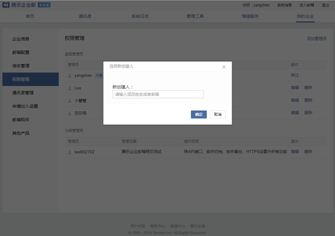Click the user icon beside yangzhen
This screenshot has width=335, height=236.
(x=70, y=76)
